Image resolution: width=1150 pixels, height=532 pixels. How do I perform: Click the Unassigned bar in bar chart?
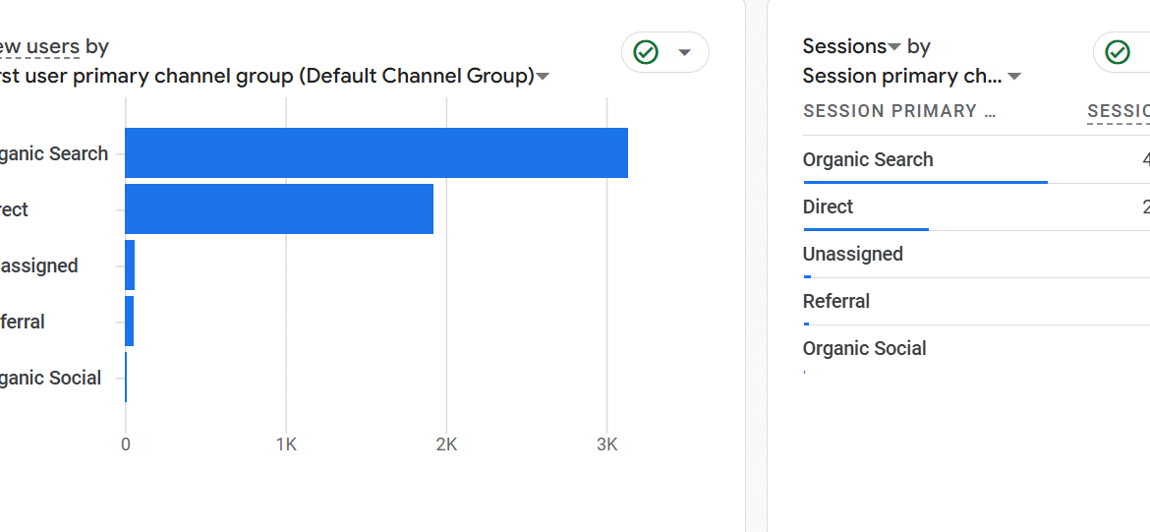pos(130,266)
